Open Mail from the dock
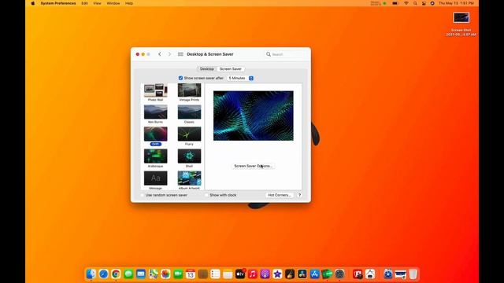 pos(141,274)
